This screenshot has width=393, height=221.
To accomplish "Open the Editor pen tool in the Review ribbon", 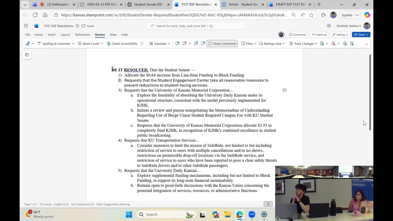I will 28,44.
